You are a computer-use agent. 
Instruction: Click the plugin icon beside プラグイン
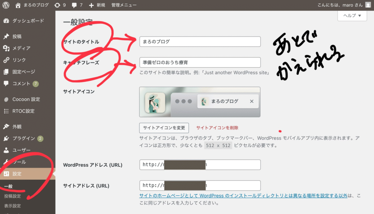[6, 138]
